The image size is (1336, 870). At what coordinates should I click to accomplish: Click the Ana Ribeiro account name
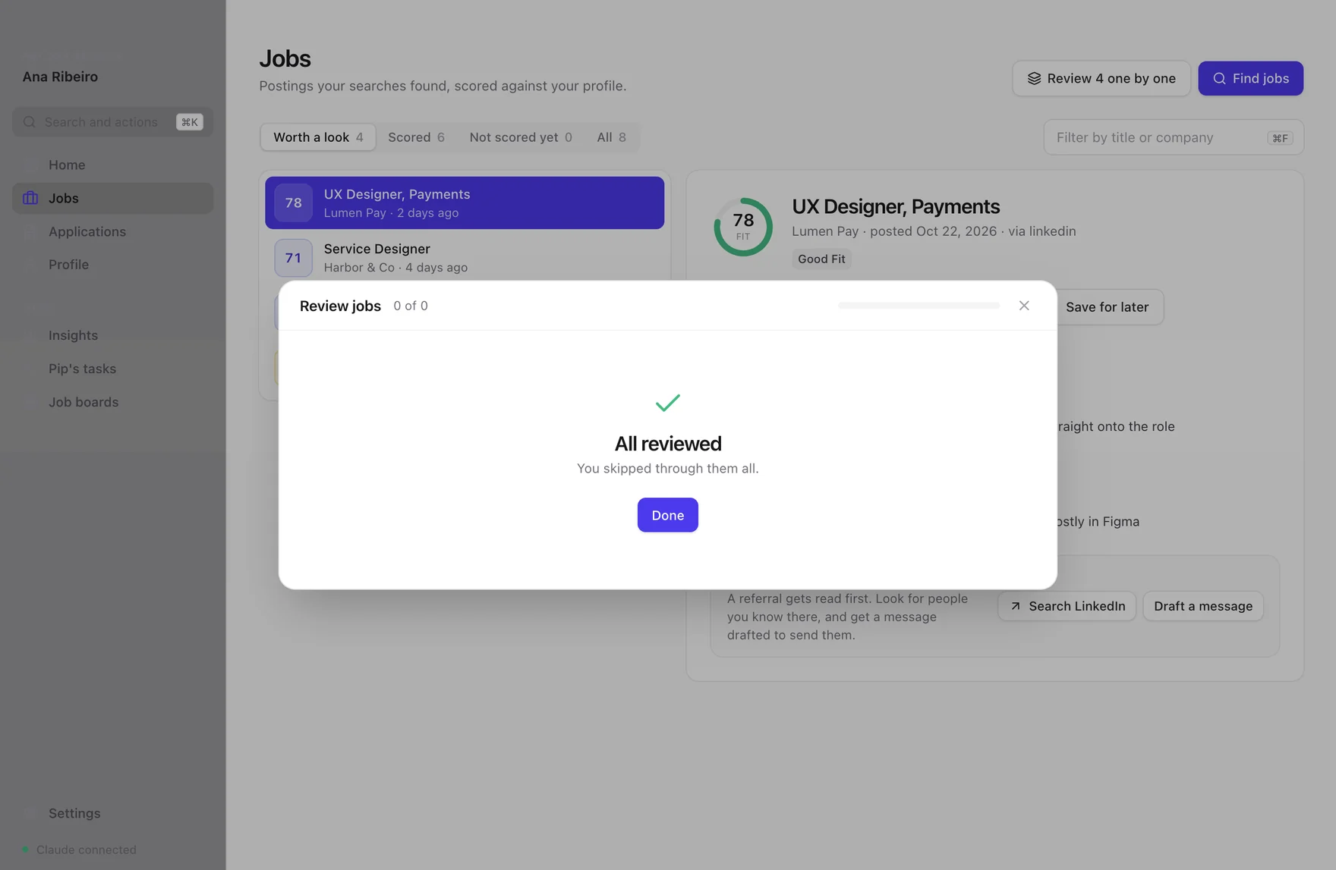60,77
